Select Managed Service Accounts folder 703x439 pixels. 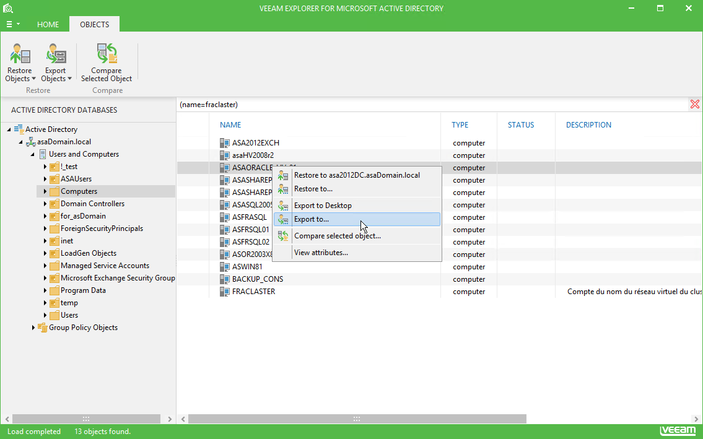pos(105,266)
